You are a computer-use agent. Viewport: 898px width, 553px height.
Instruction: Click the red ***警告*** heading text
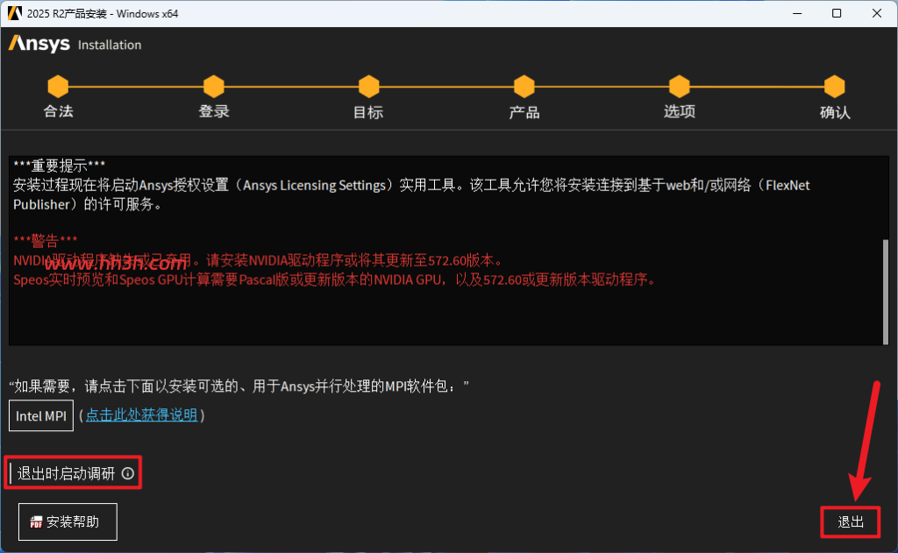tap(46, 240)
